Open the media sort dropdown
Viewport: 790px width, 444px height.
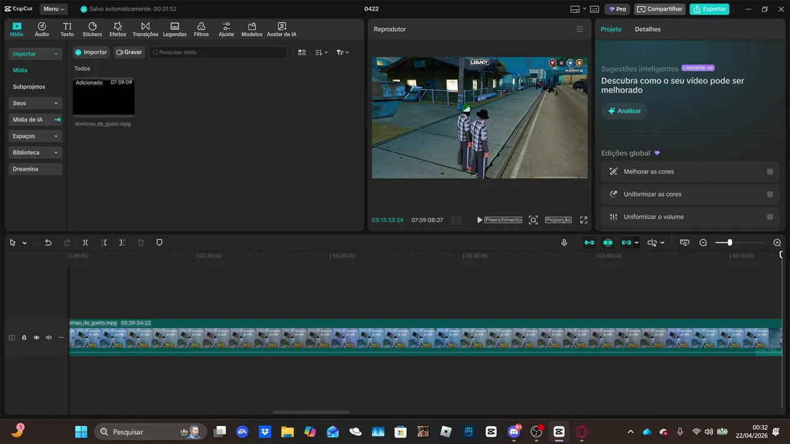[322, 52]
